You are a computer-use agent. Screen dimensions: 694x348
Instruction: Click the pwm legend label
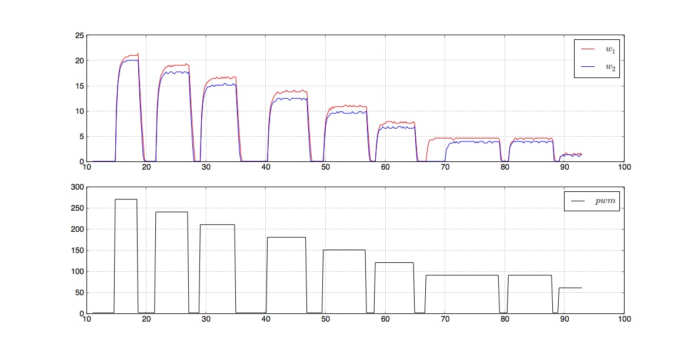[605, 201]
